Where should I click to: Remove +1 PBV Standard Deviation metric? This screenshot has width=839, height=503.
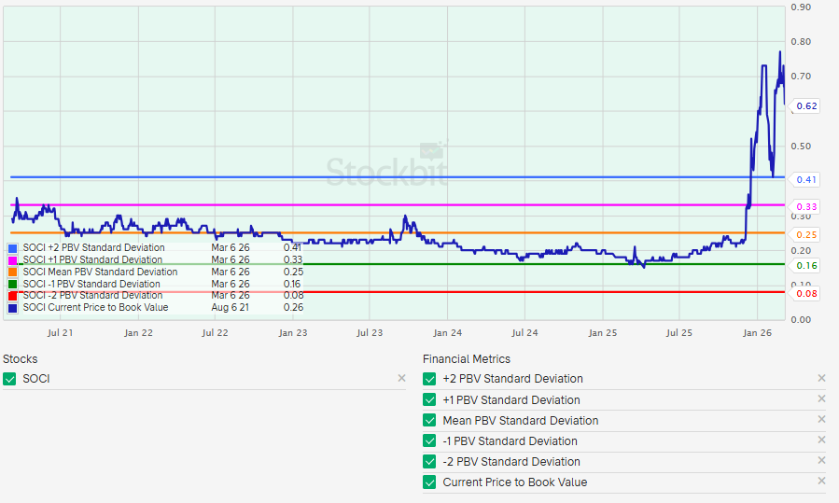[821, 399]
